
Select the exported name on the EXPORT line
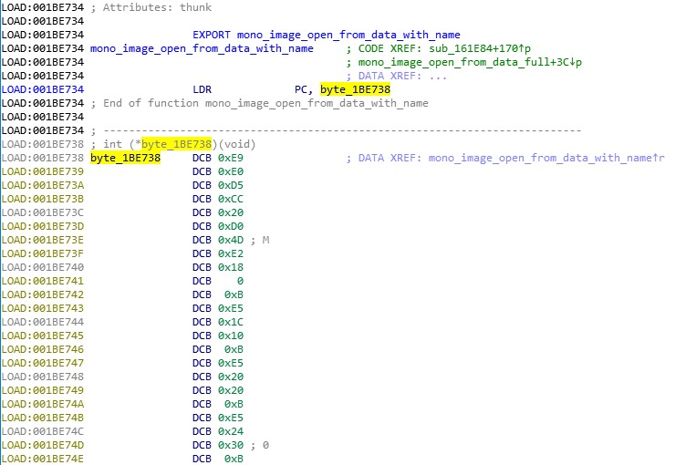pos(348,35)
